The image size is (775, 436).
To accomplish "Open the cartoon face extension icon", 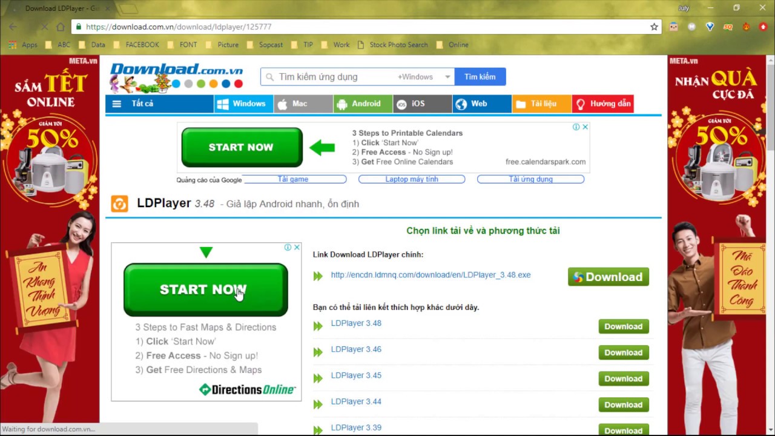I will point(674,27).
